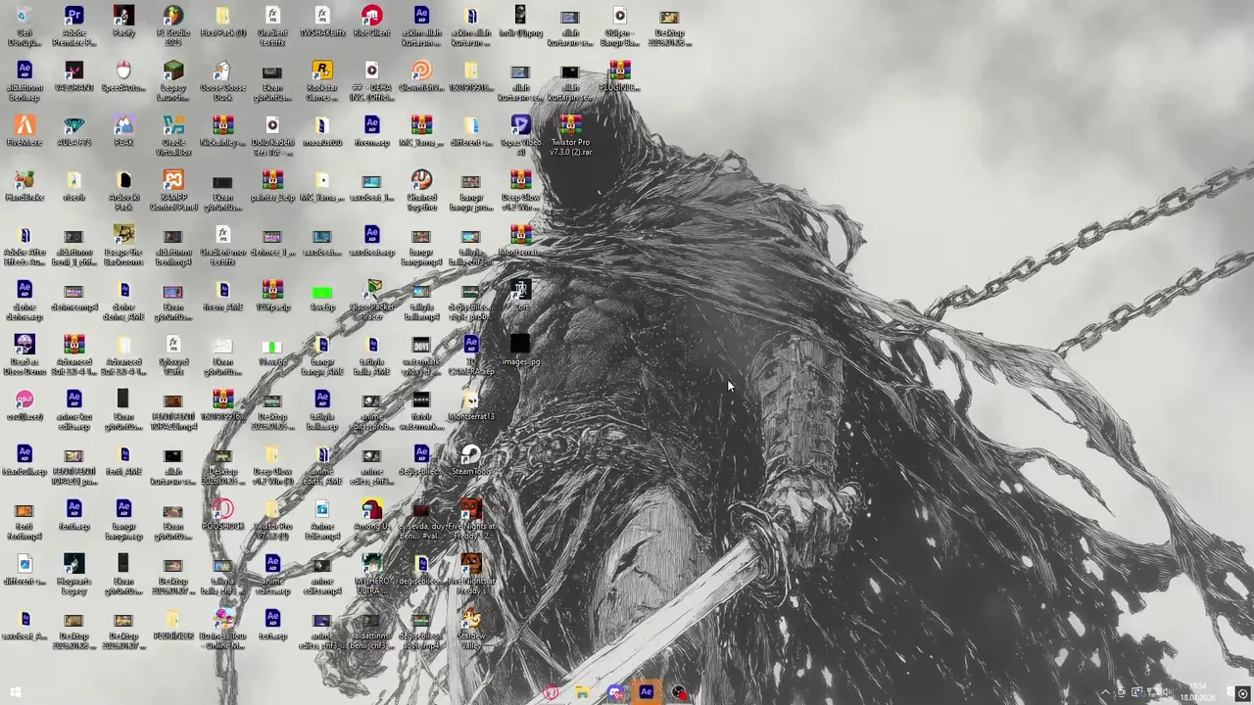Open the Fuxi Pack (1) folder
1254x705 pixels.
point(222,22)
